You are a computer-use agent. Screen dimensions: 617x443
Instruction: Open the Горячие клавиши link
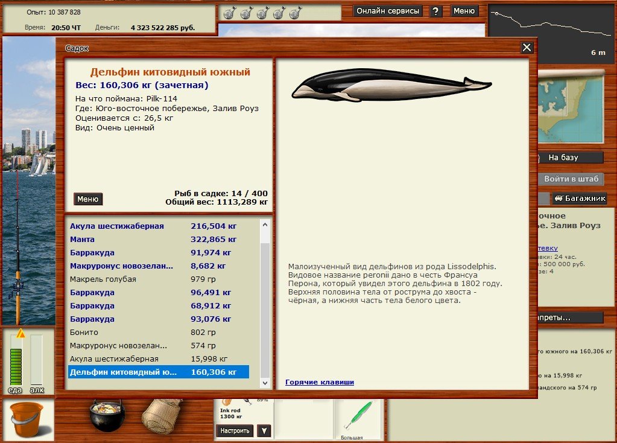click(320, 382)
